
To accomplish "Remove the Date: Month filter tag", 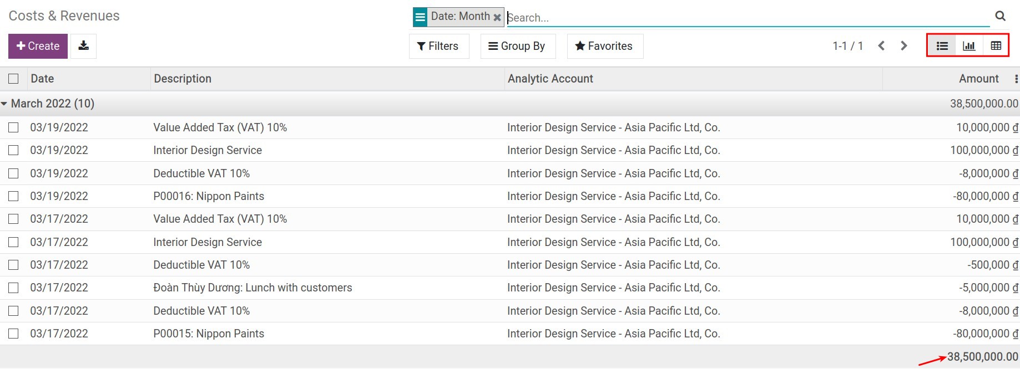I will [x=497, y=18].
